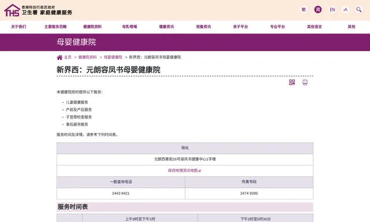Click the home icon in breadcrumb
The width and height of the screenshot is (370, 222).
60,57
